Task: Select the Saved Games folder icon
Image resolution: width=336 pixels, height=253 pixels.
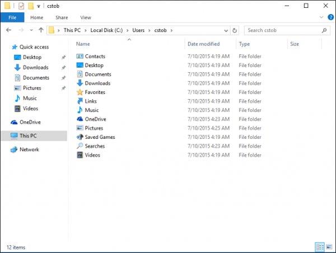Action: (x=80, y=137)
